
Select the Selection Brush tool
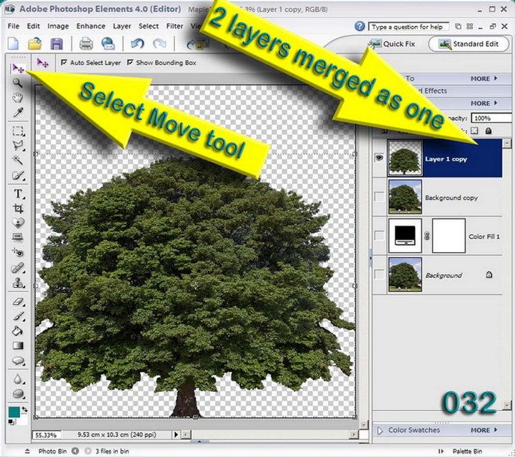click(18, 176)
